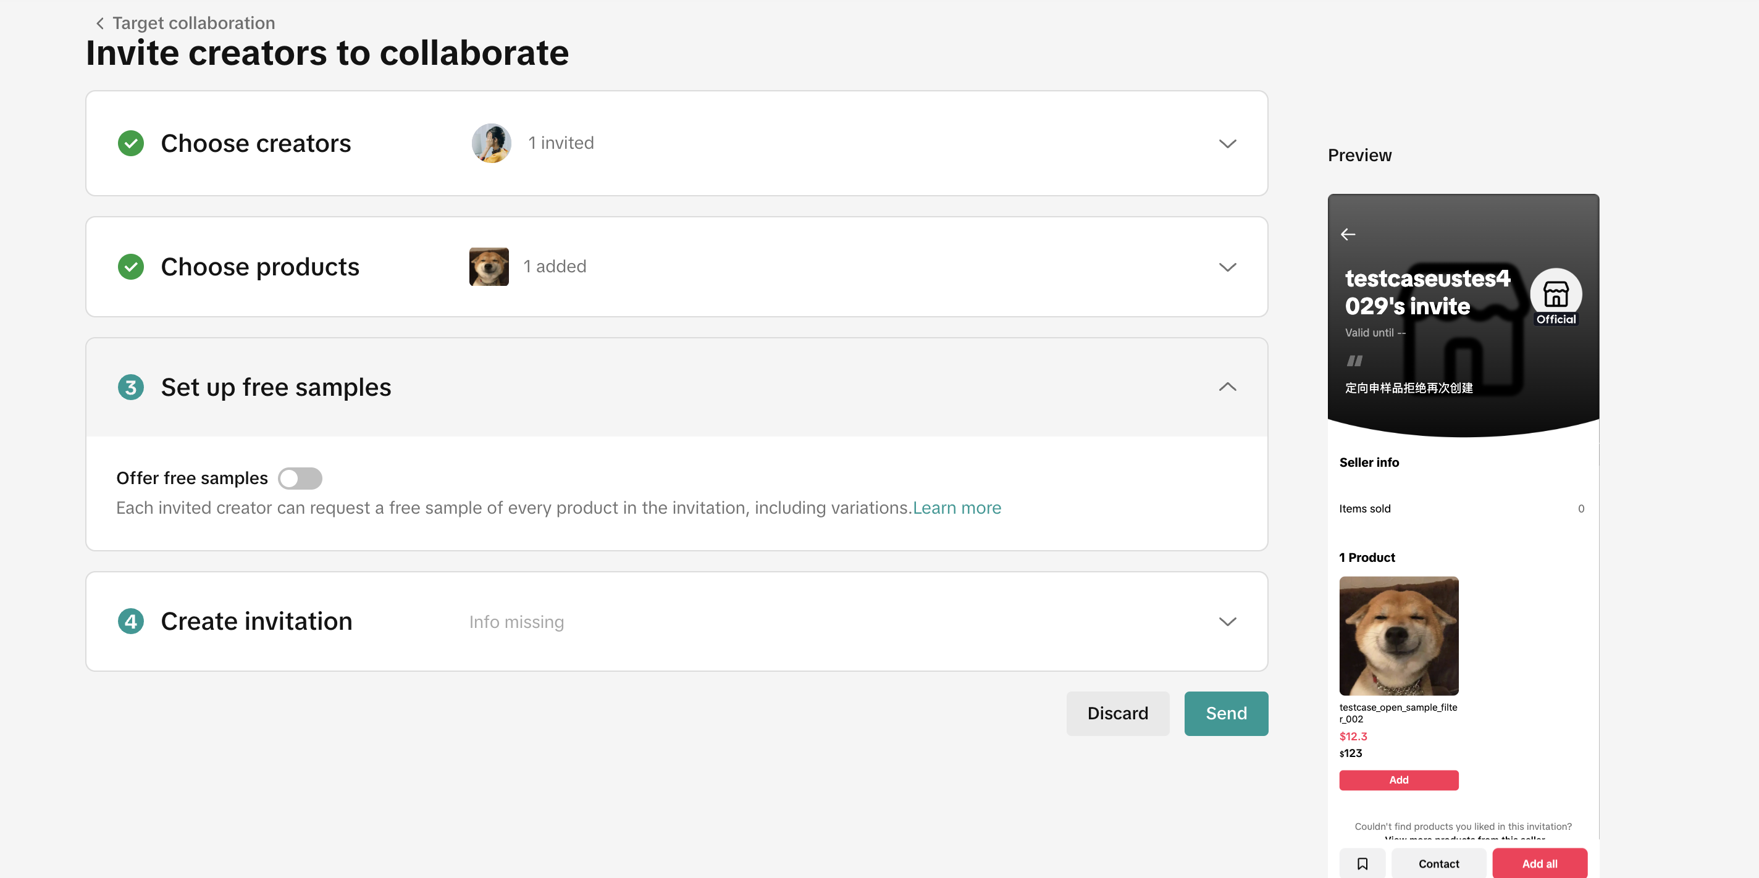The image size is (1759, 878).
Task: Click the step 3 number badge
Action: click(x=130, y=387)
